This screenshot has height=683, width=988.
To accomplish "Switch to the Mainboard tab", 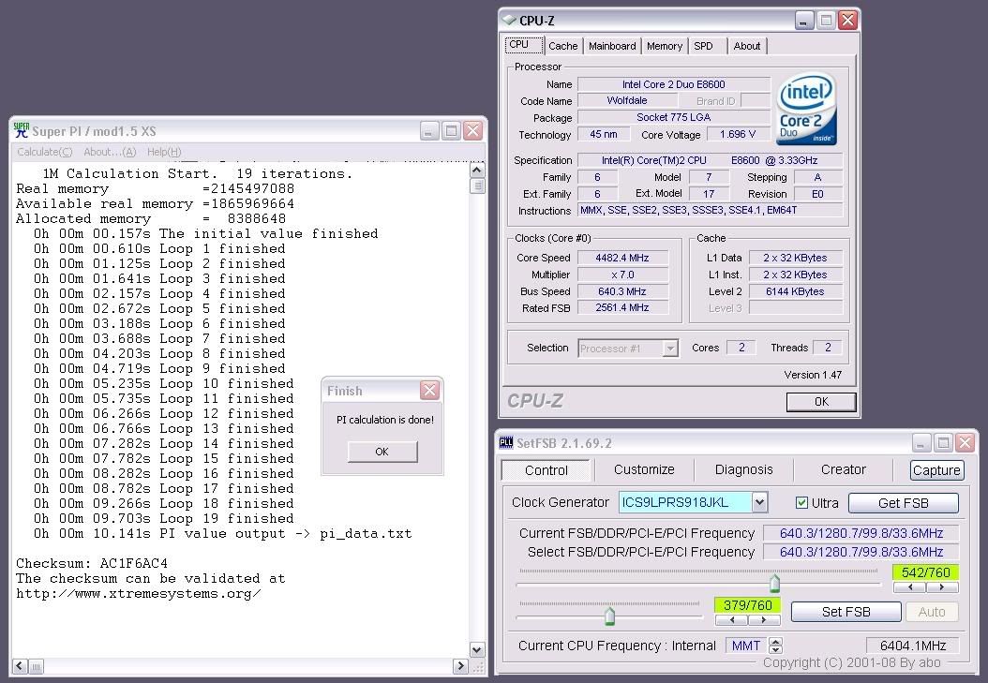I will click(612, 46).
